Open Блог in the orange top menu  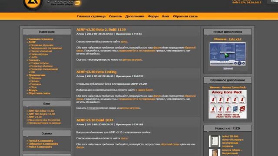pos(166,16)
